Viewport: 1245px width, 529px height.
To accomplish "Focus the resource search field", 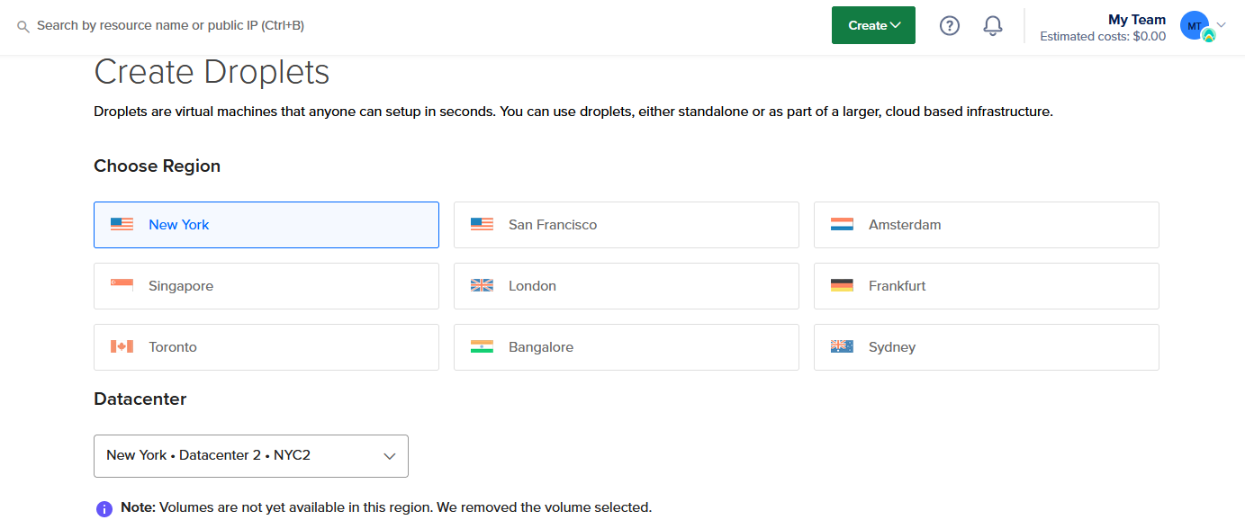I will click(171, 26).
